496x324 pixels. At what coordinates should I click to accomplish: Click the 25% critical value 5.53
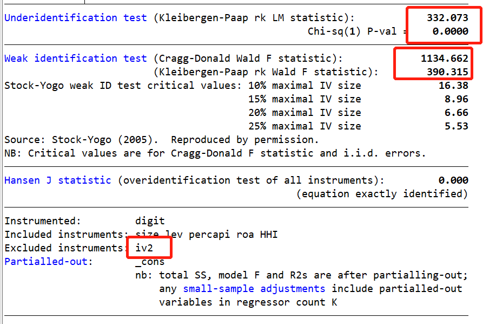coord(456,126)
